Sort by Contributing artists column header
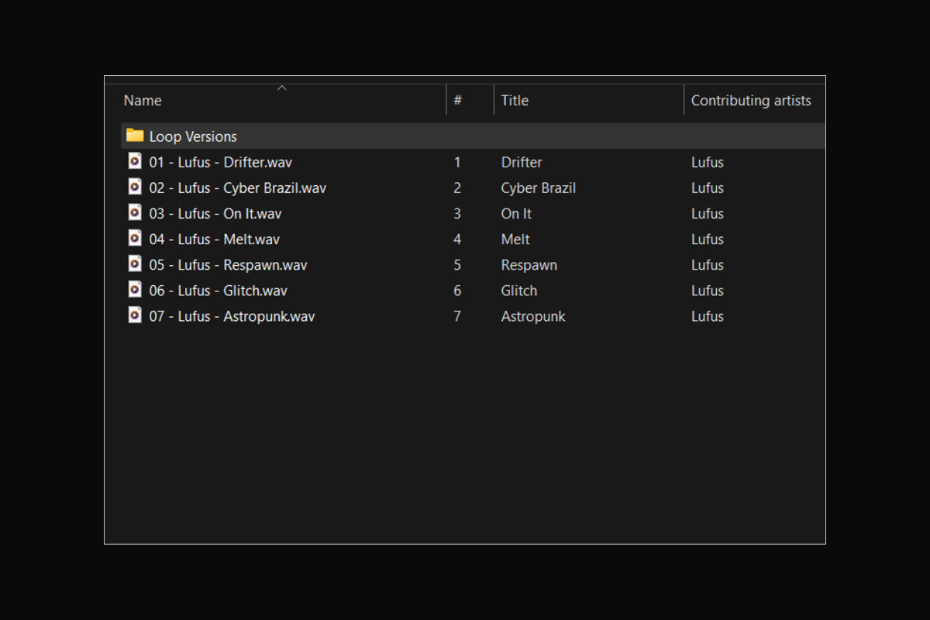Screen dimensions: 930x620 coord(750,101)
